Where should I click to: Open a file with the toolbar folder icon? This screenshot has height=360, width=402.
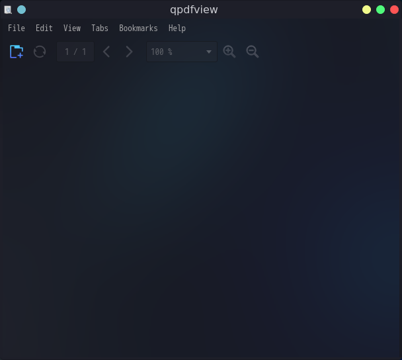click(x=17, y=52)
